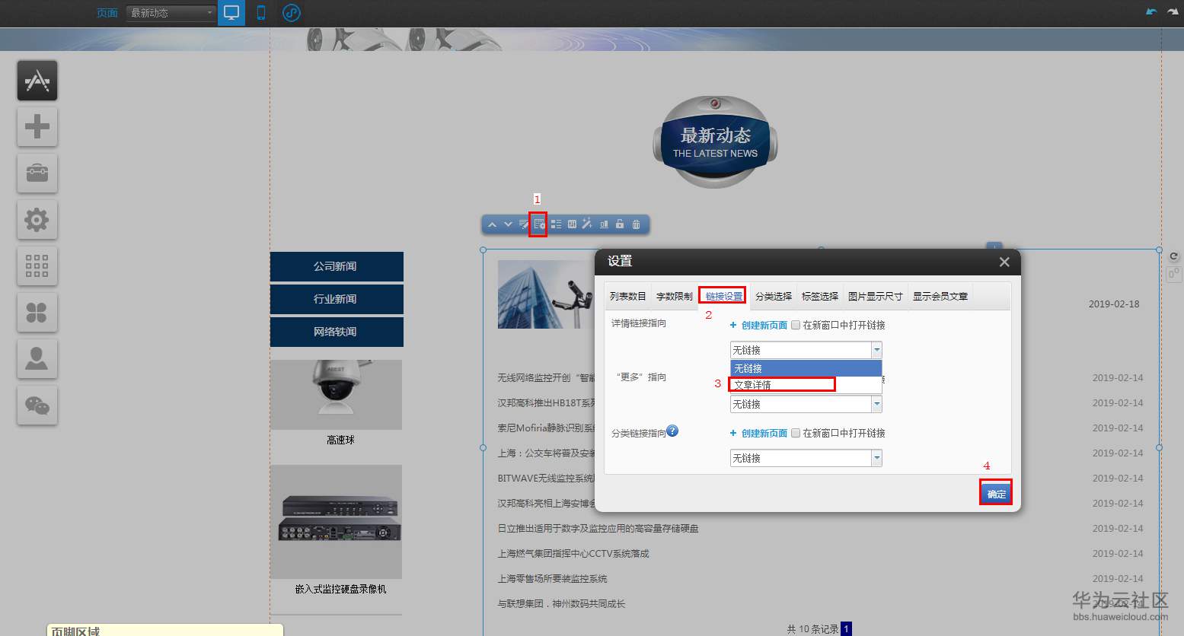
Task: Click the lock icon on module toolbar
Action: tap(619, 224)
